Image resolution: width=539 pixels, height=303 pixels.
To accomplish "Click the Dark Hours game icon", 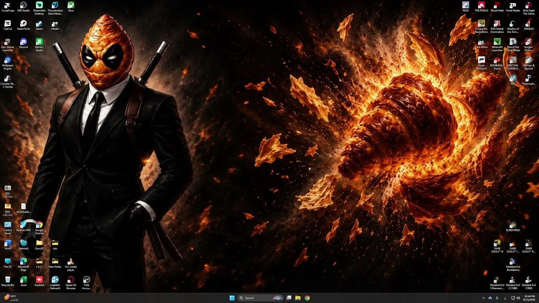I will [x=481, y=44].
